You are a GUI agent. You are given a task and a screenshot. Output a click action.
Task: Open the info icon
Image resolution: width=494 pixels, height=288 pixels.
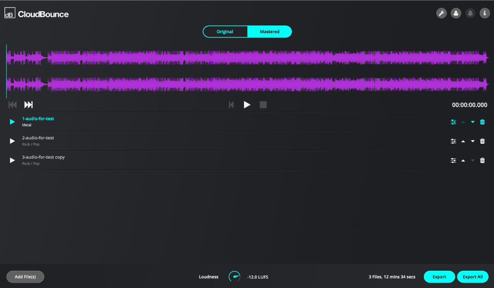(485, 13)
